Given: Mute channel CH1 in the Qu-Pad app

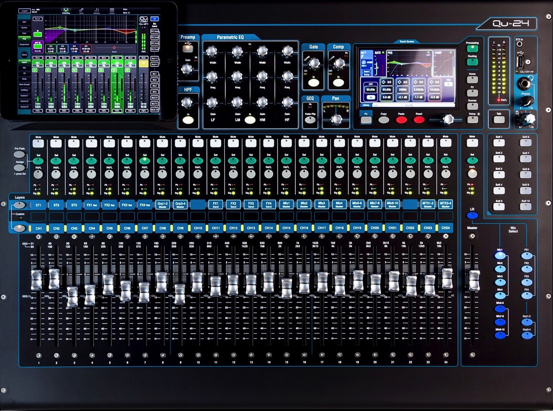Looking at the screenshot, I should point(37,57).
